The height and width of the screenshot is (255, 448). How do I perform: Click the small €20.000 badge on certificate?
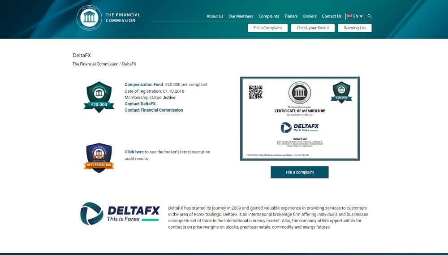[x=341, y=92]
